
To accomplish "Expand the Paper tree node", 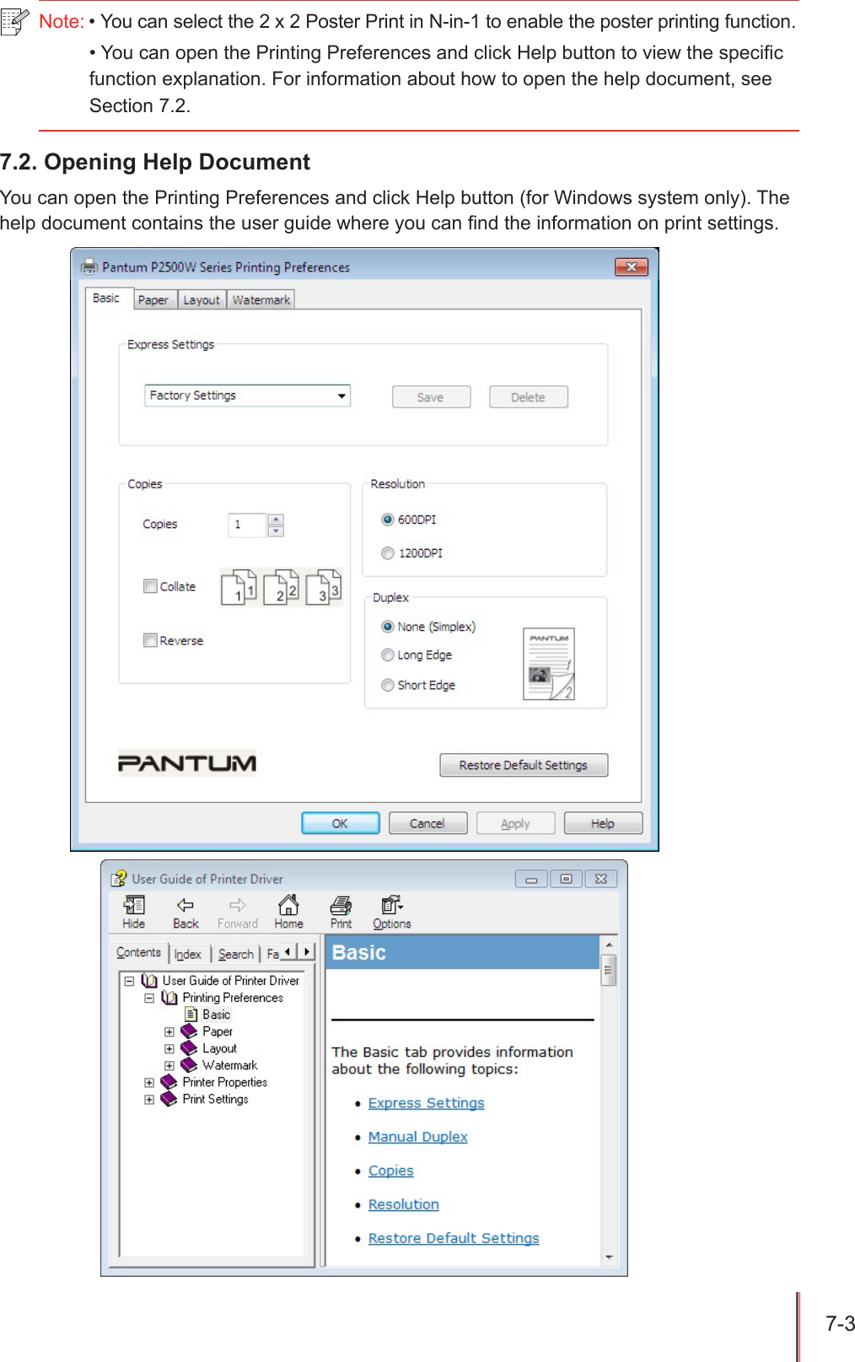I will tap(169, 1031).
